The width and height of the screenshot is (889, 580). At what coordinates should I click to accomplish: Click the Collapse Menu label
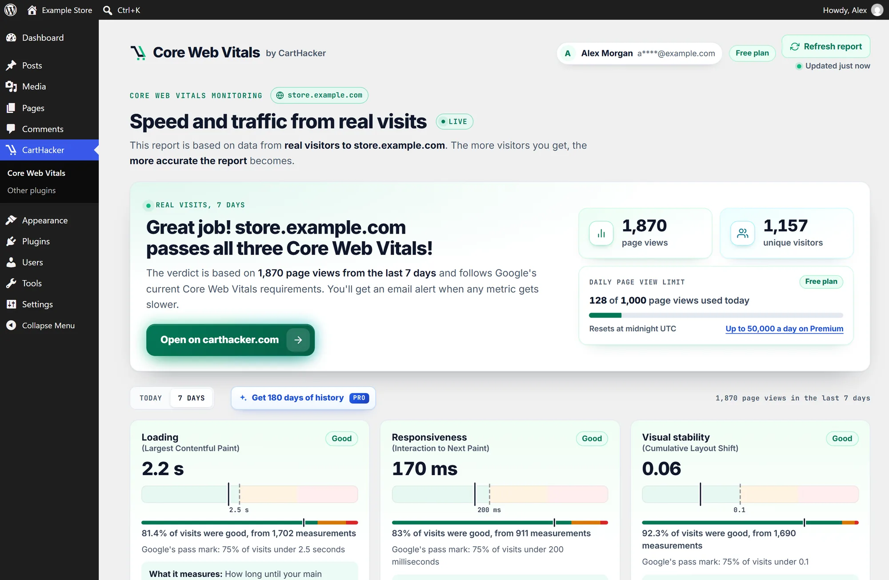[48, 326]
